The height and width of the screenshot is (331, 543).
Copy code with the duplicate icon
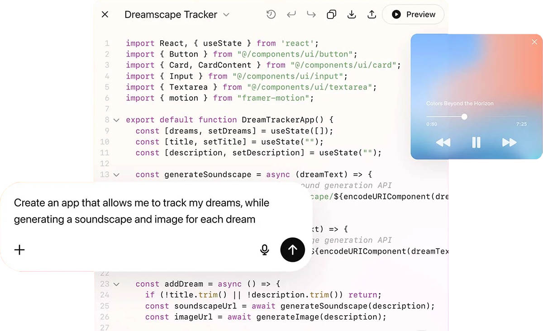(331, 14)
